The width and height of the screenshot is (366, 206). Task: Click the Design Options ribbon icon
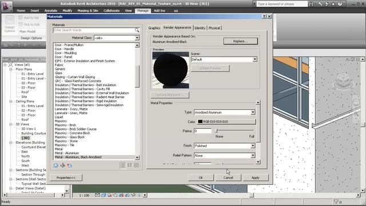pyautogui.click(x=10, y=24)
